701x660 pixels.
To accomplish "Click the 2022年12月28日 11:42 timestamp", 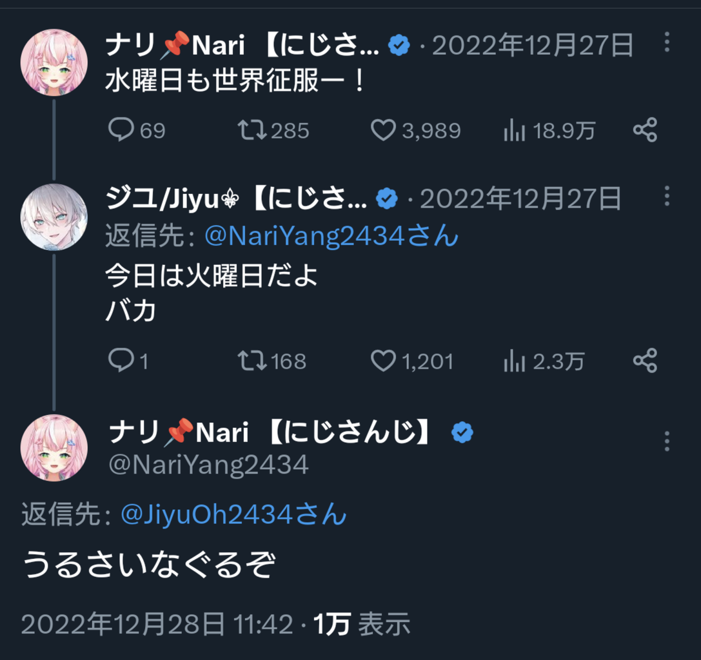I will 157,624.
